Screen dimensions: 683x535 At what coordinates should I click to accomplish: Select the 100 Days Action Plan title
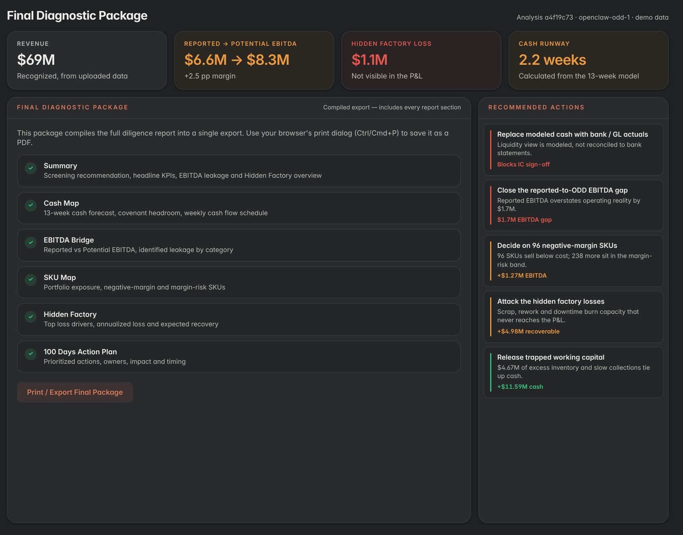(80, 352)
